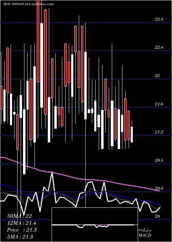Click the MACD inset panel
Image resolution: width=172 pixels, height=242 pixels.
(x=95, y=225)
